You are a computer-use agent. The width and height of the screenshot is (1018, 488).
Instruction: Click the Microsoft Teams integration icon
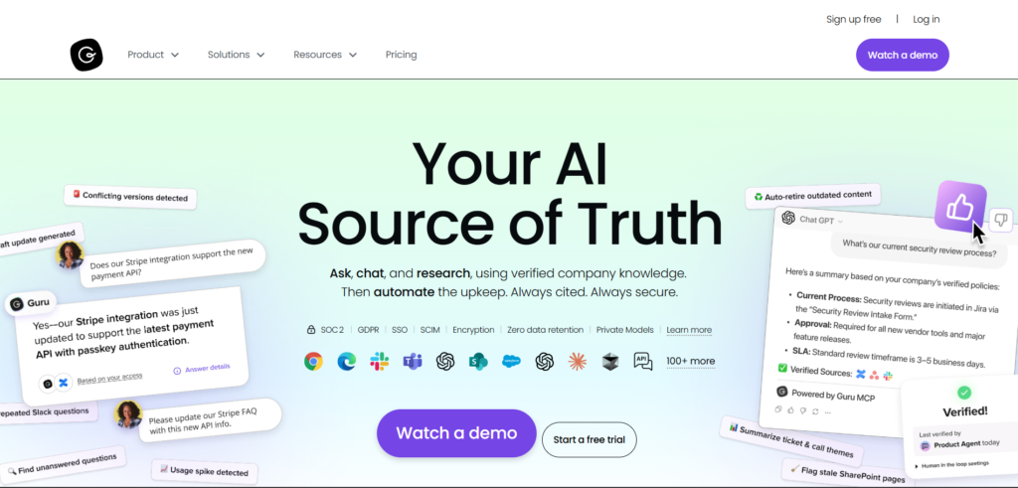coord(413,361)
